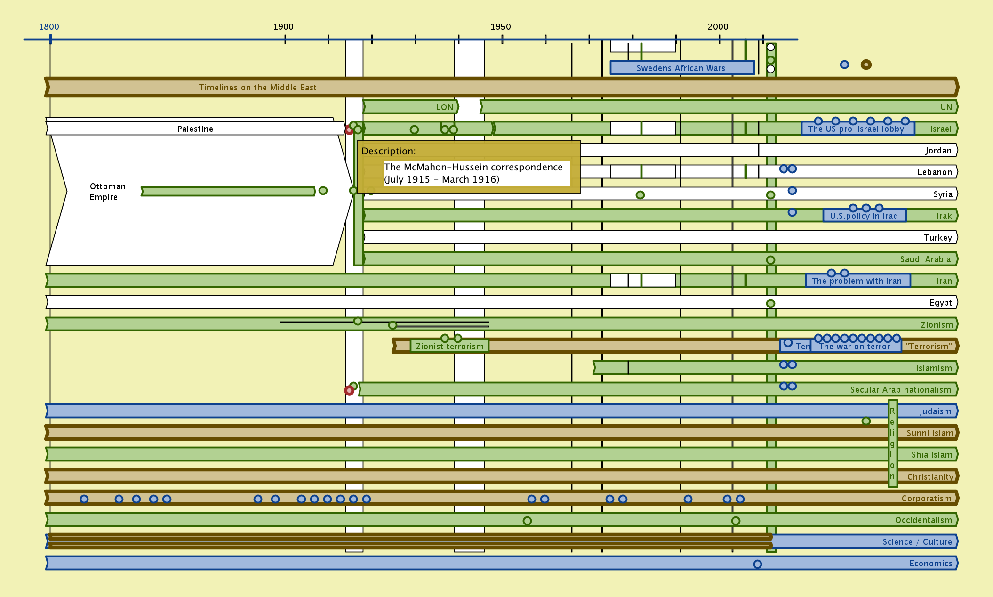The height and width of the screenshot is (597, 993).
Task: Click the 1800 label on the time axis
Action: [49, 27]
